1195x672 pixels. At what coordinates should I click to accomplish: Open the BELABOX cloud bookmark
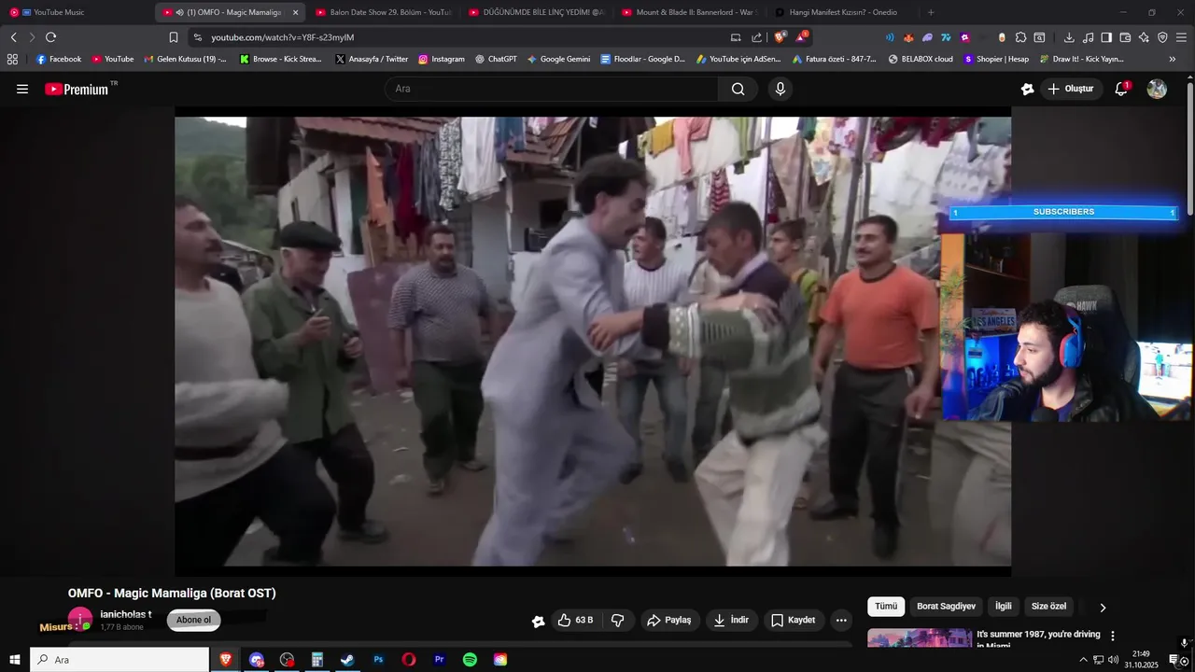coord(921,59)
